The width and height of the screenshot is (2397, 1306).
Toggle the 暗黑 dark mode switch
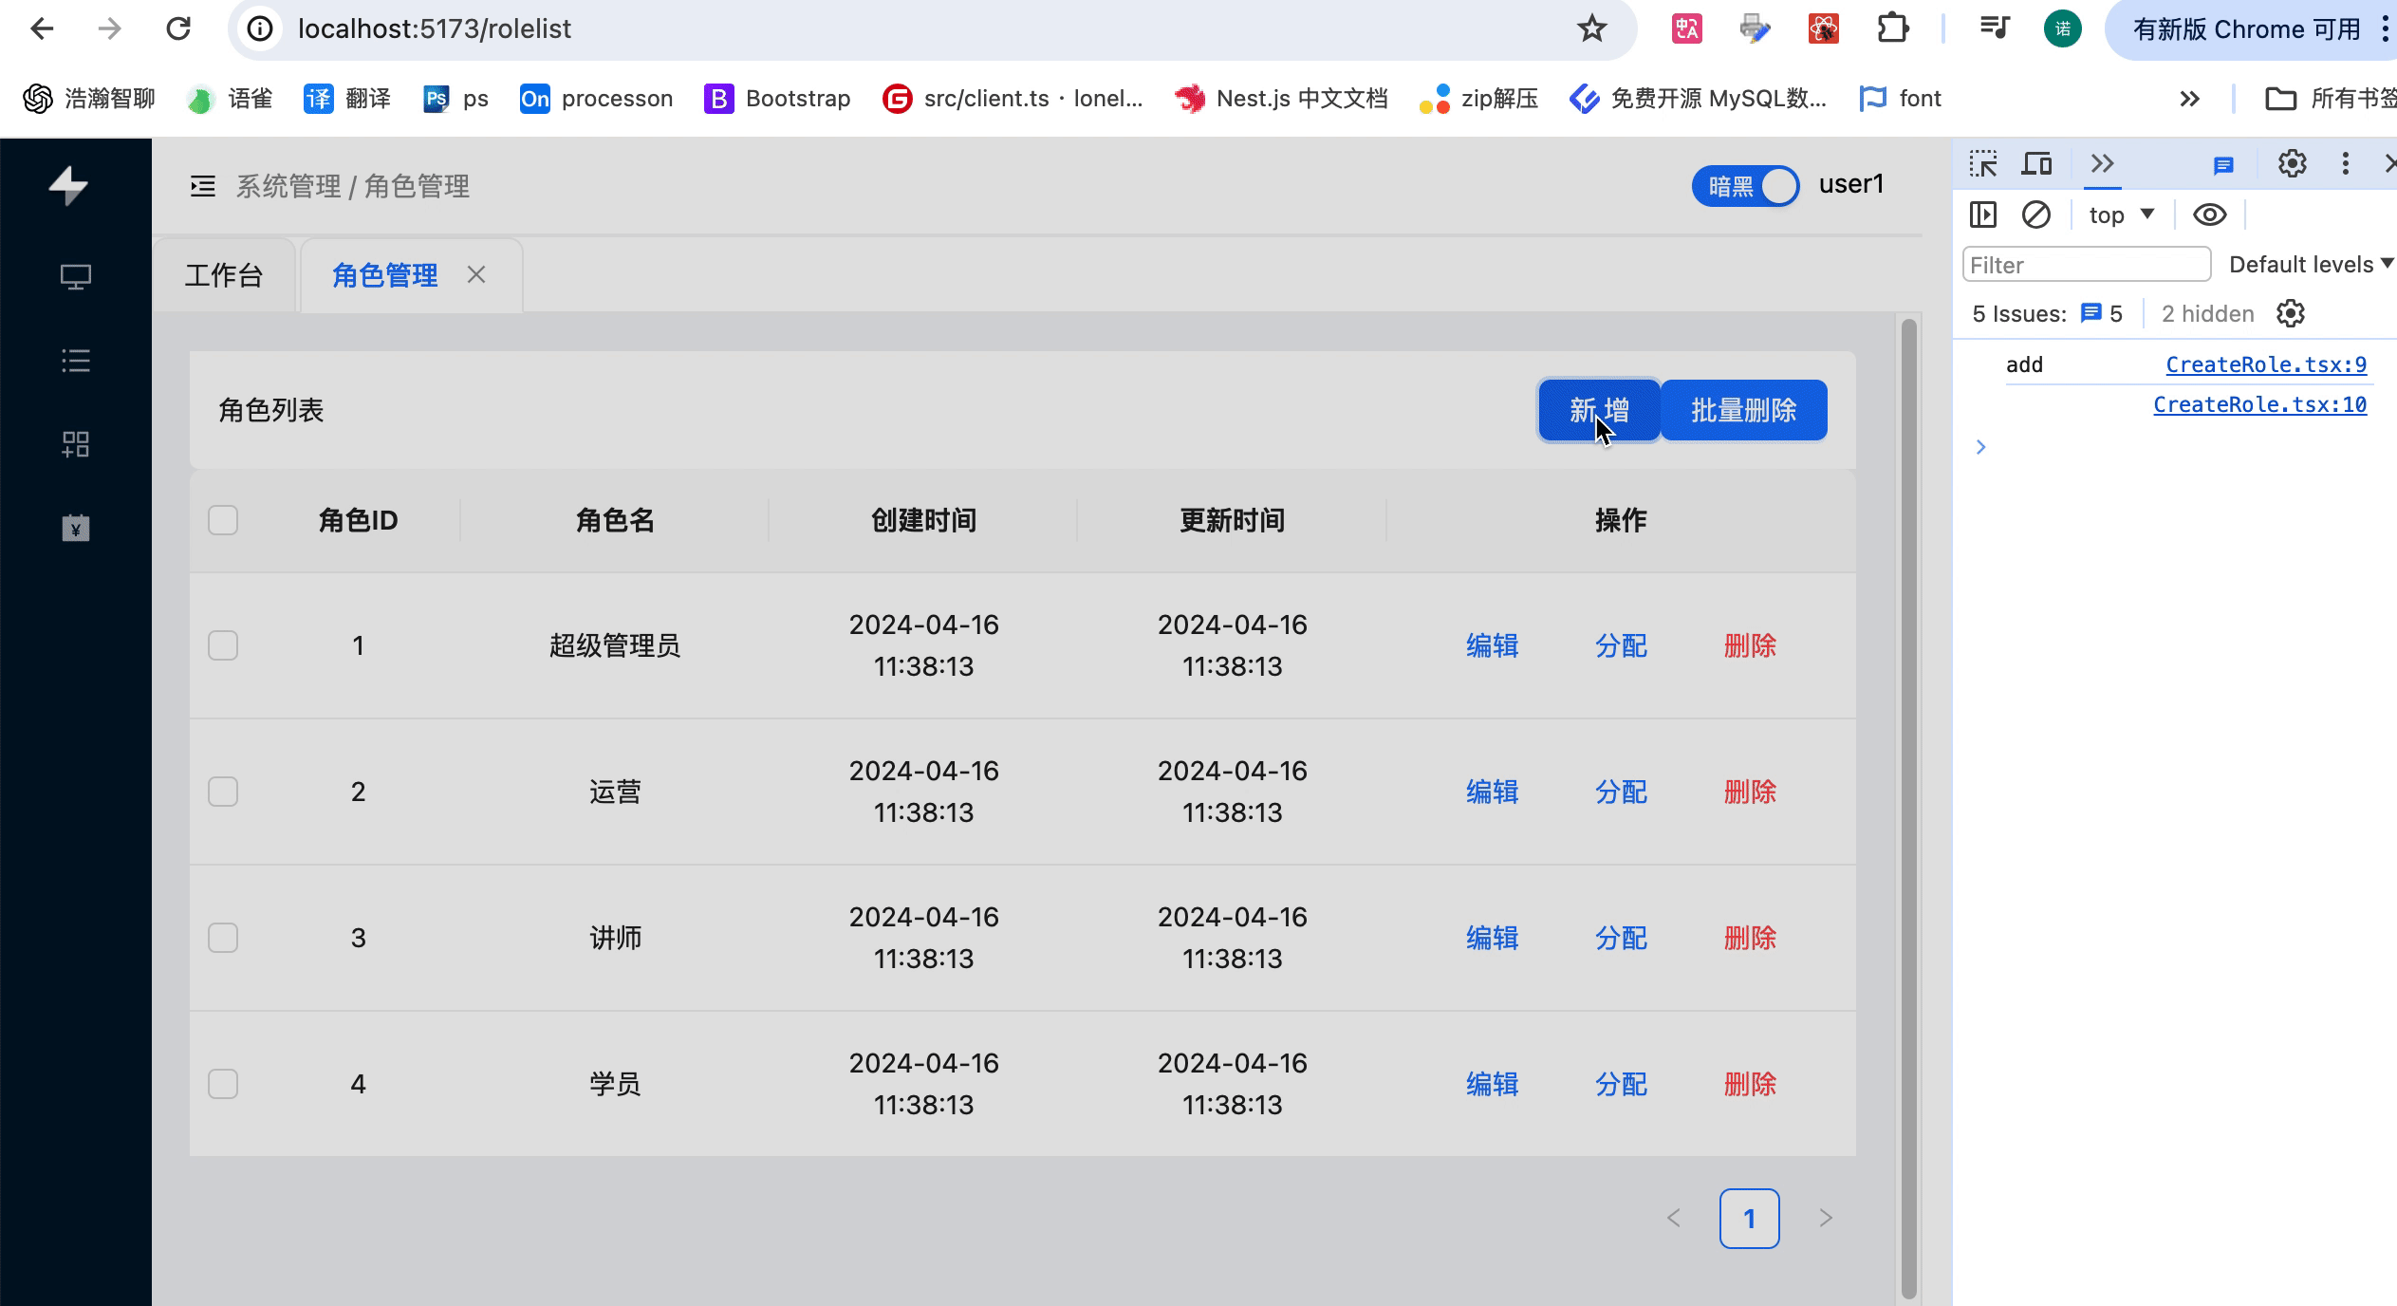coord(1744,186)
